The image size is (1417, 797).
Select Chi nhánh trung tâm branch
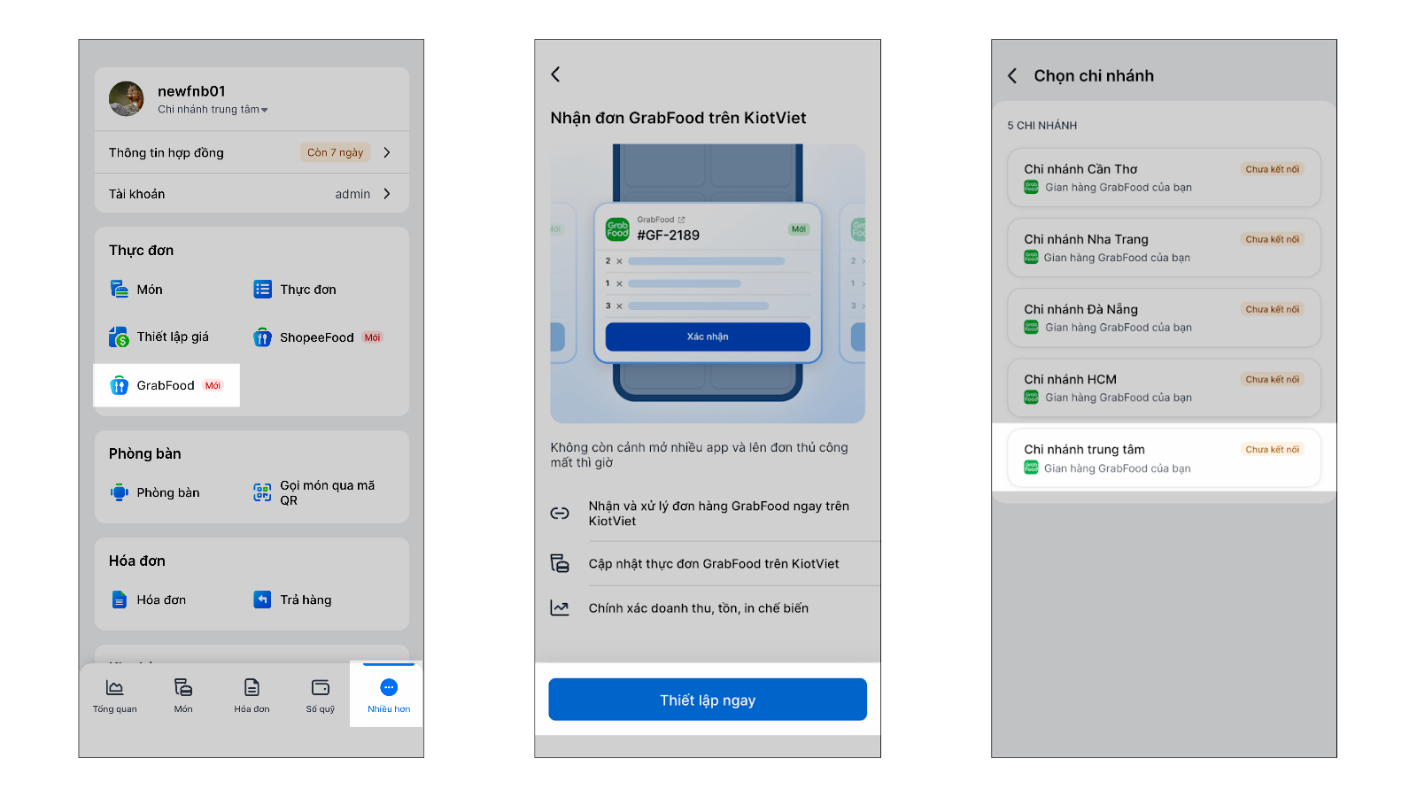pyautogui.click(x=1164, y=458)
